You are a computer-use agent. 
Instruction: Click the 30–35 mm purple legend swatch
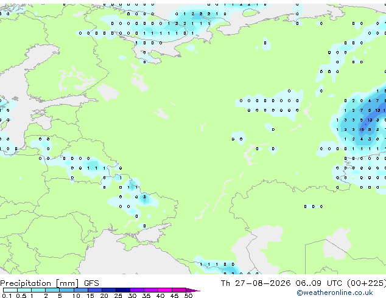136,290
